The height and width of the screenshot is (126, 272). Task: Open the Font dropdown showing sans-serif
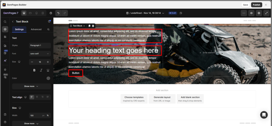click(40, 53)
